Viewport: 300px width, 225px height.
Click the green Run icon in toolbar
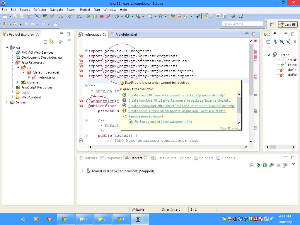(127, 16)
